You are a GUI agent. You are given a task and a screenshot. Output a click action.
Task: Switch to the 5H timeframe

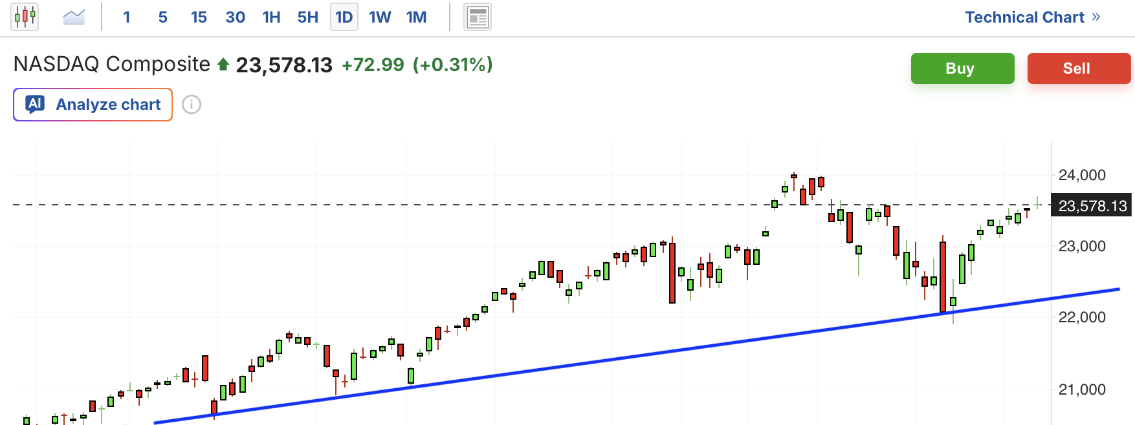[308, 17]
